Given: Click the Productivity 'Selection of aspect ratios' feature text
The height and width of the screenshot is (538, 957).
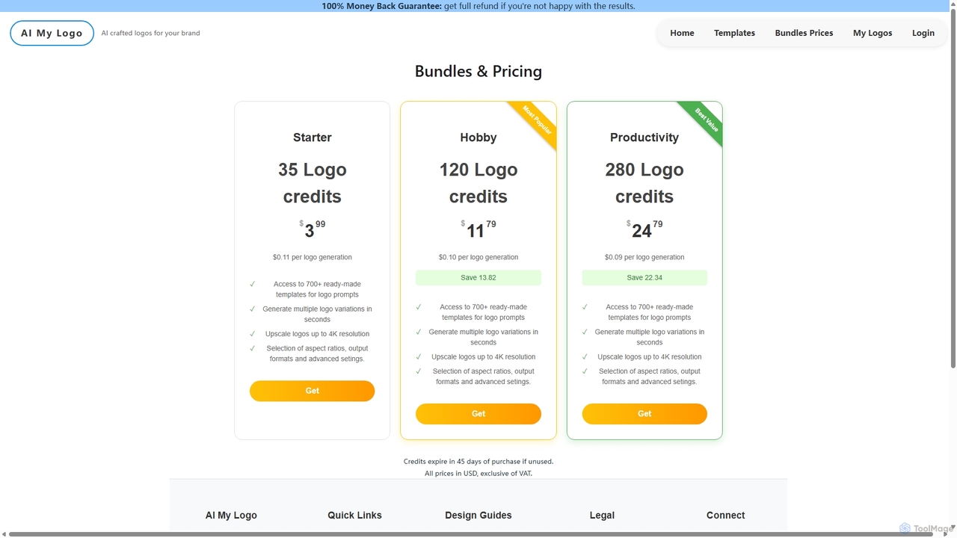Looking at the screenshot, I should (650, 377).
